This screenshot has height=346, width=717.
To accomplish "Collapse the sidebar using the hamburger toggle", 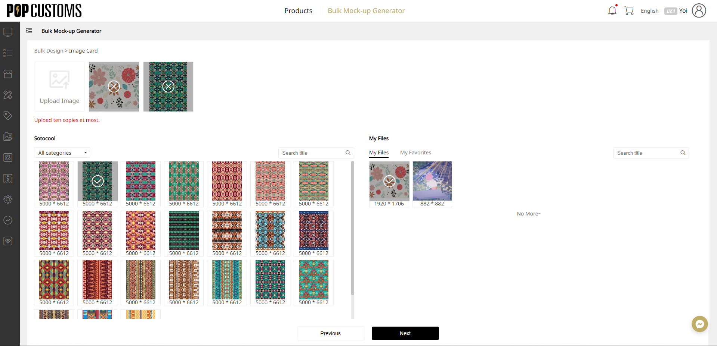I will tap(29, 31).
